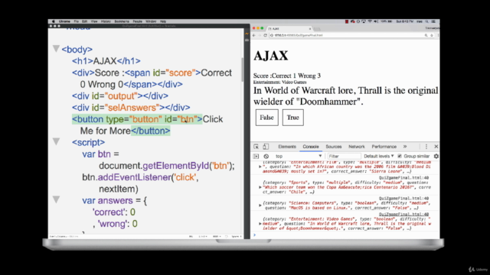Close the AJAX browser tab
Screen dimensions: 490x275
tap(310, 29)
